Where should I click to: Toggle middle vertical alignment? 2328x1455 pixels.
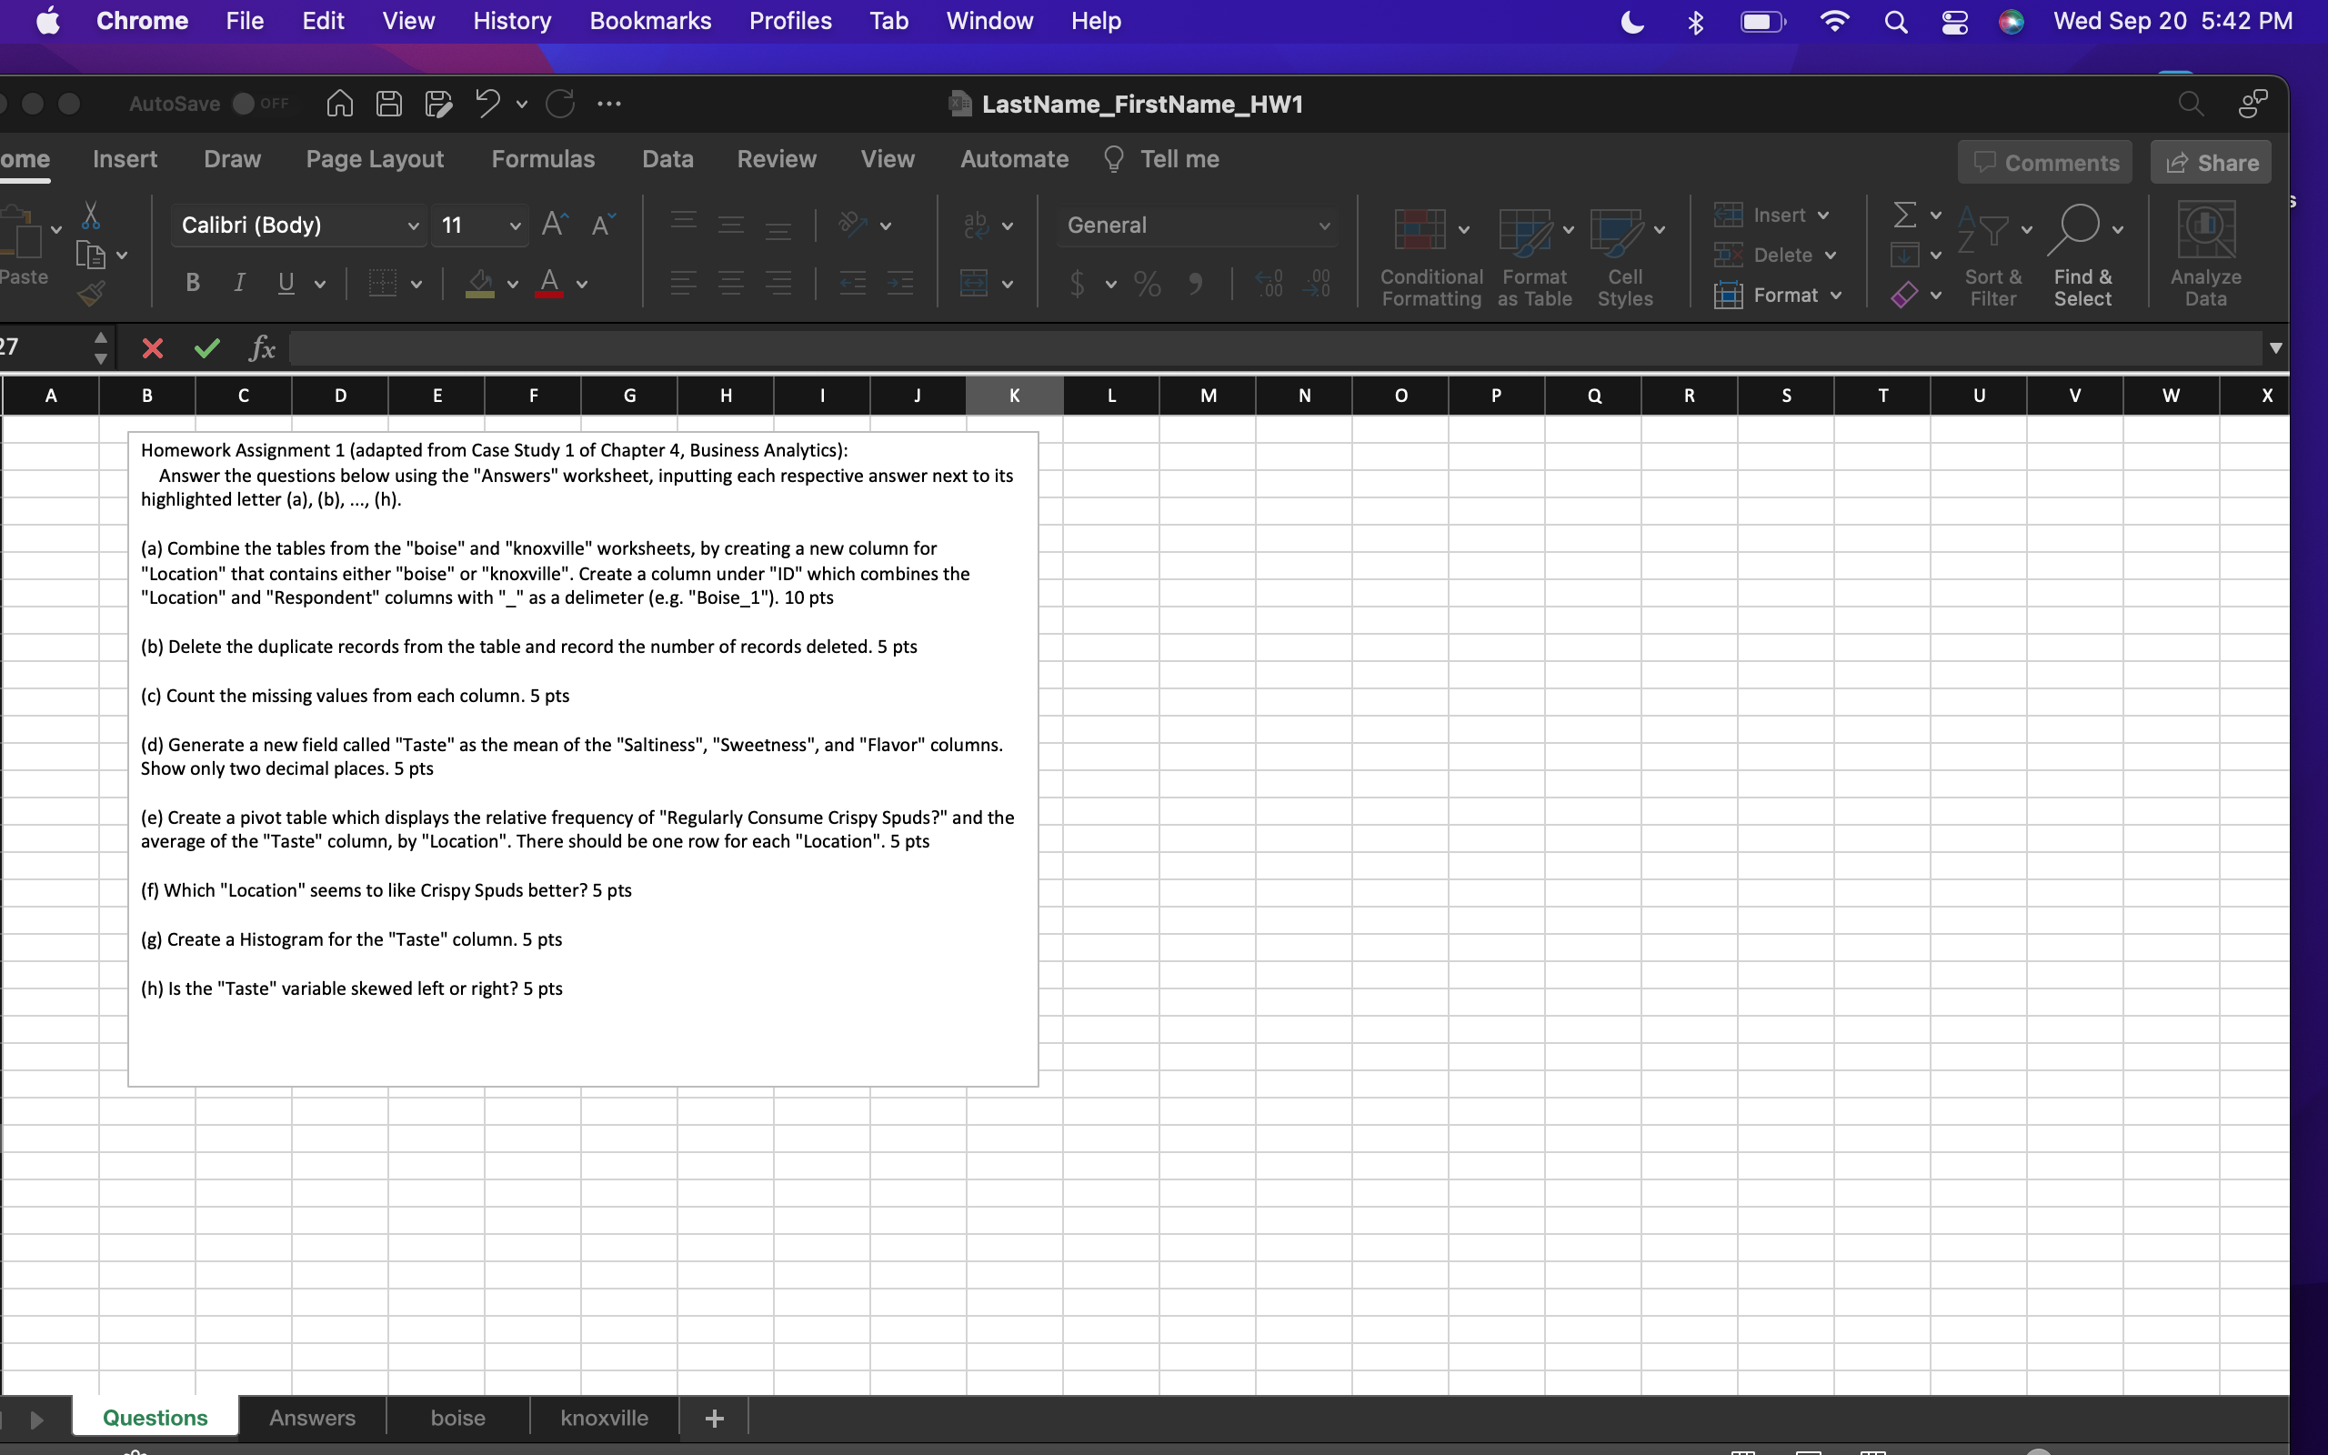click(731, 226)
